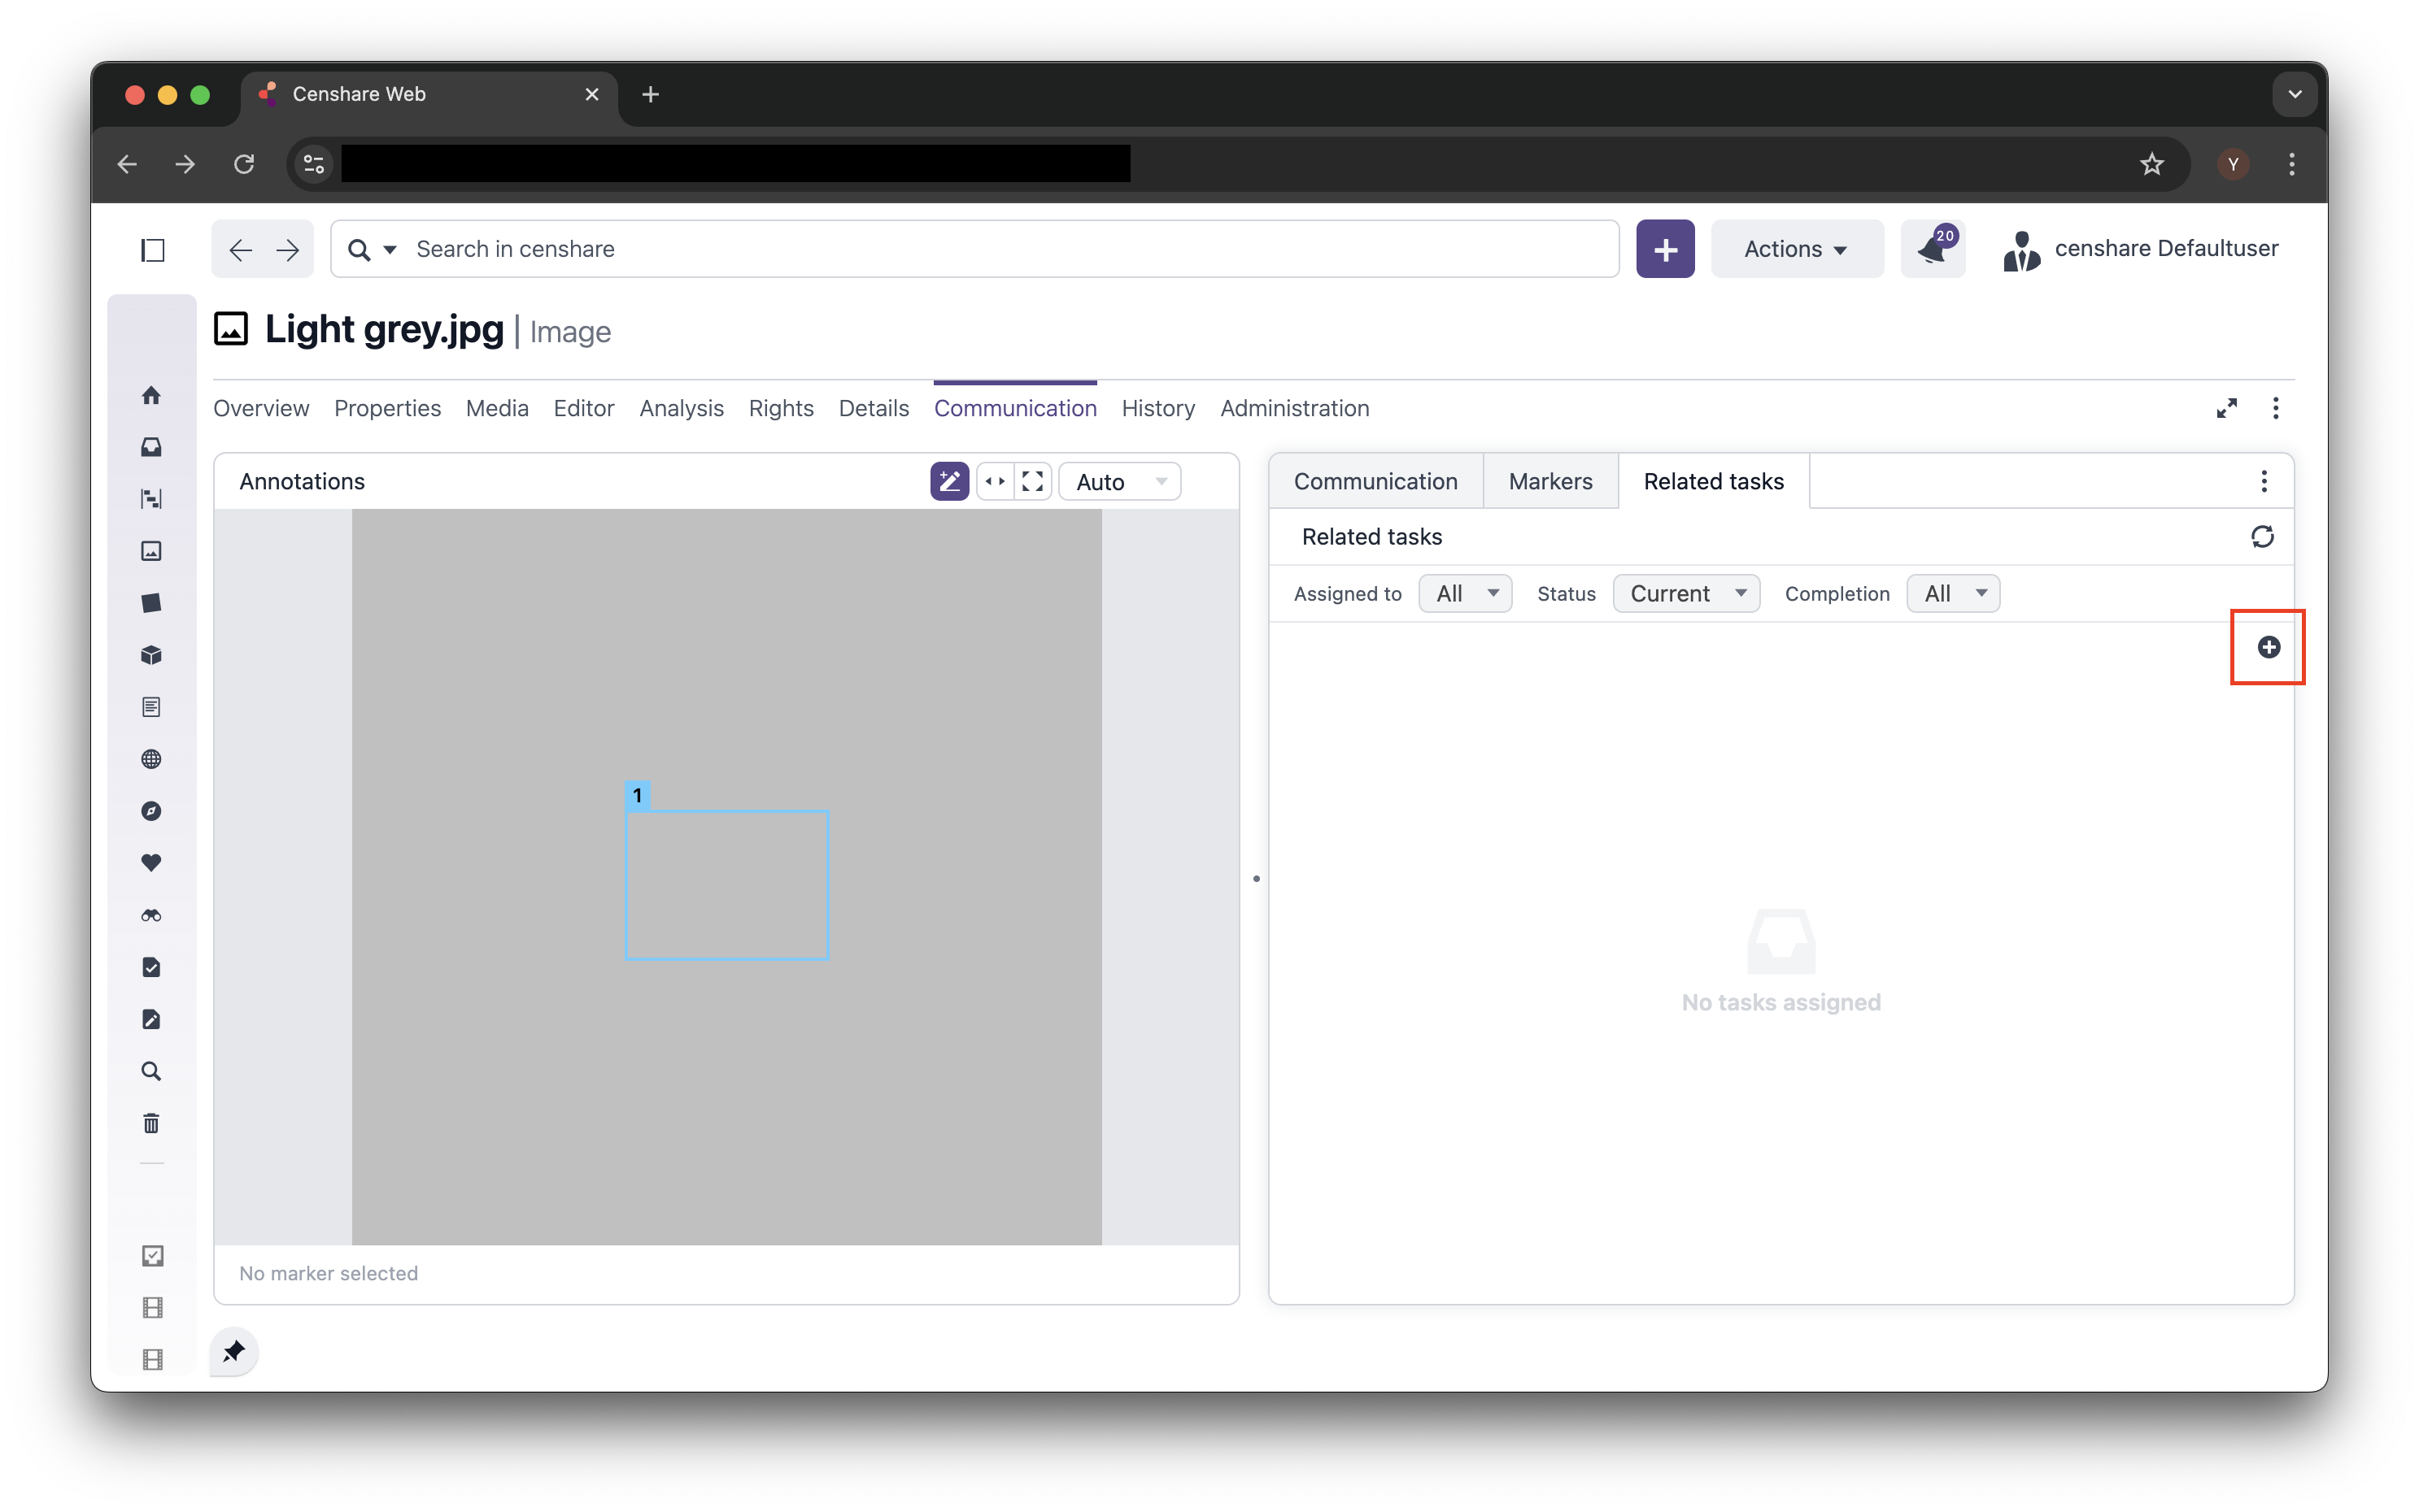The image size is (2419, 1512).
Task: Open the Actions menu button
Action: pos(1796,249)
